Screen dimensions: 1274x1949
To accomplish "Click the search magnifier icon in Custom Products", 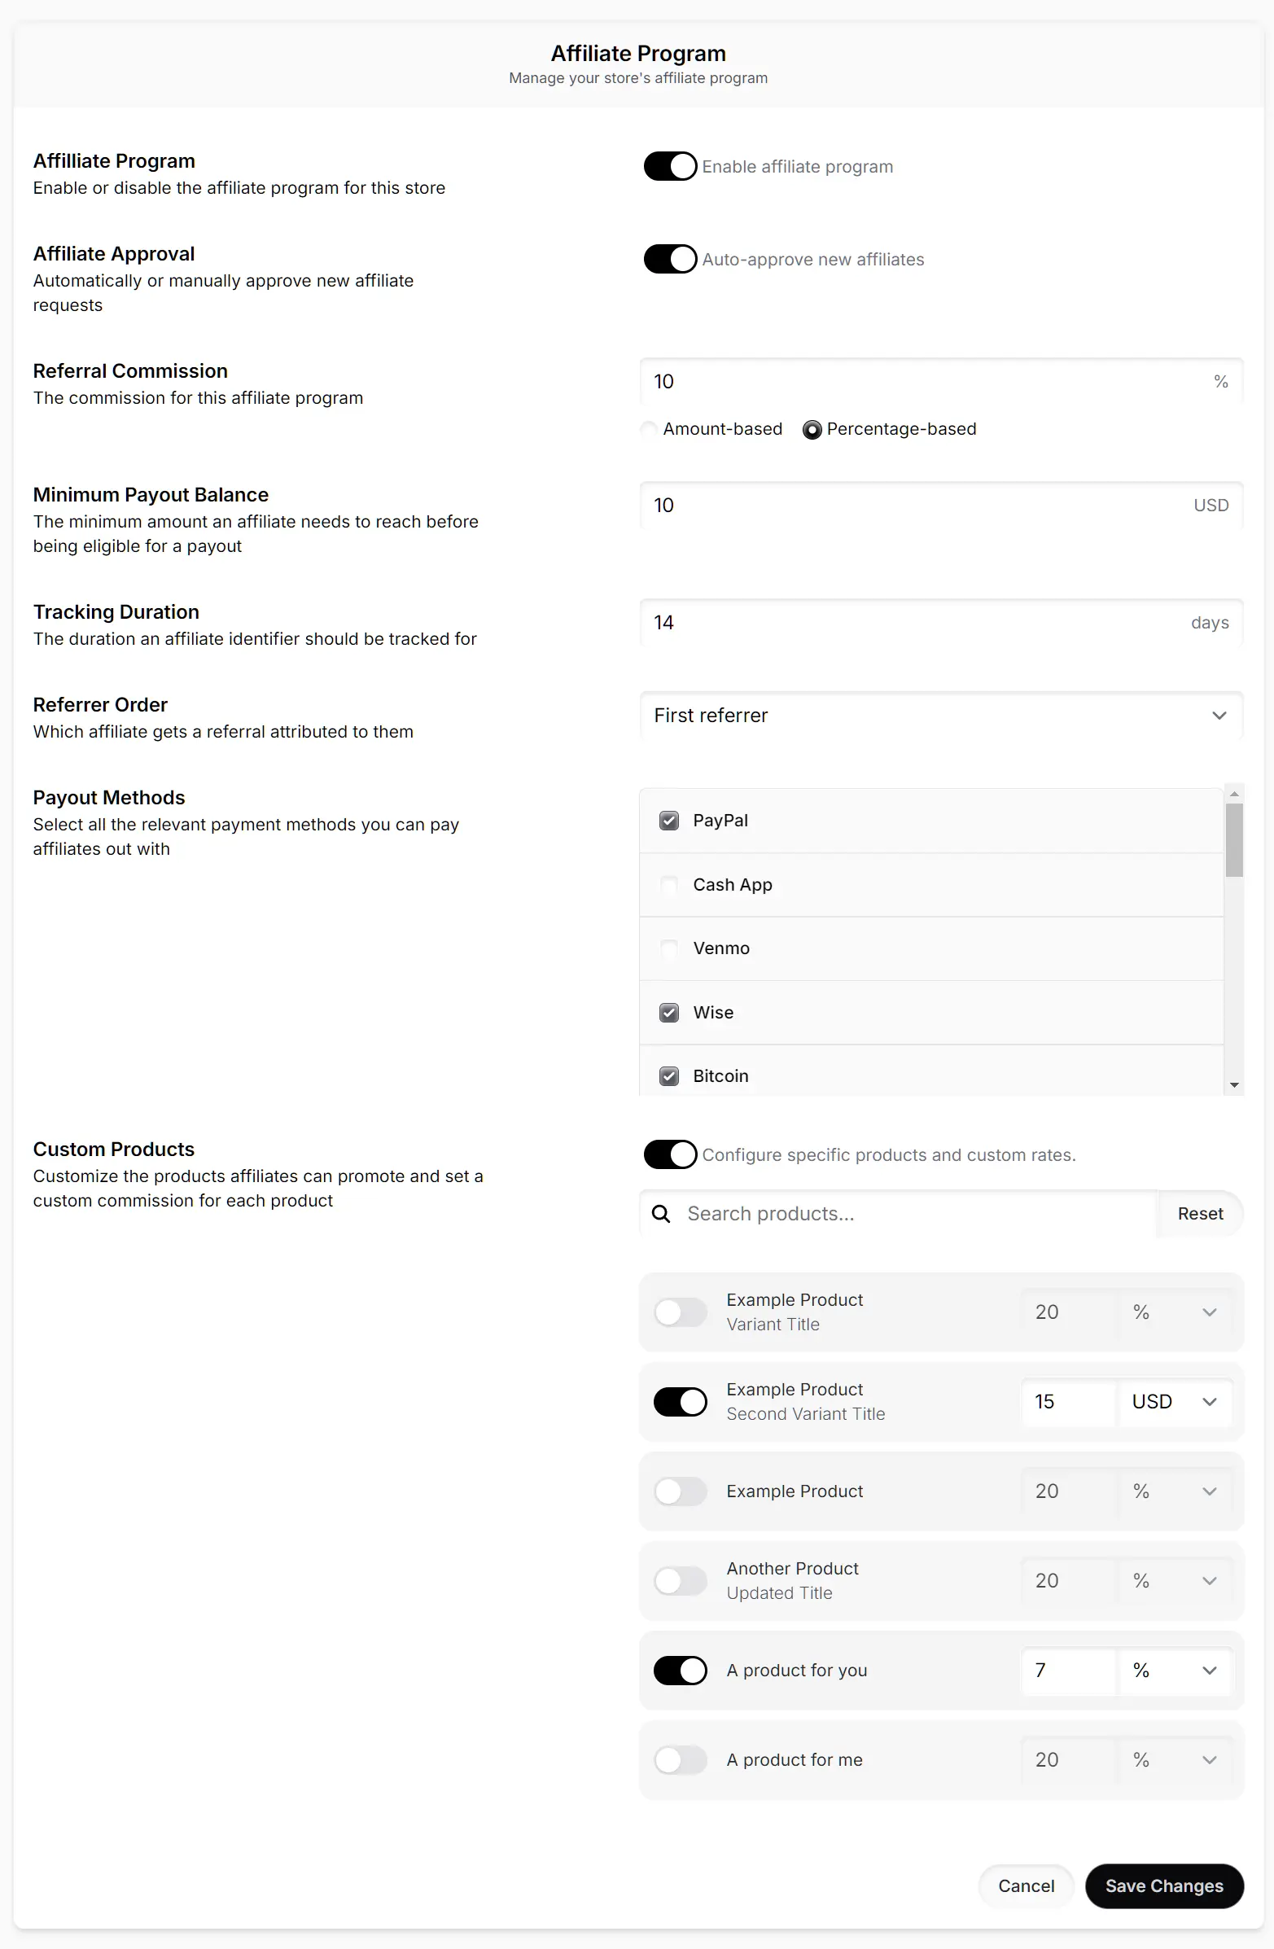I will click(661, 1214).
